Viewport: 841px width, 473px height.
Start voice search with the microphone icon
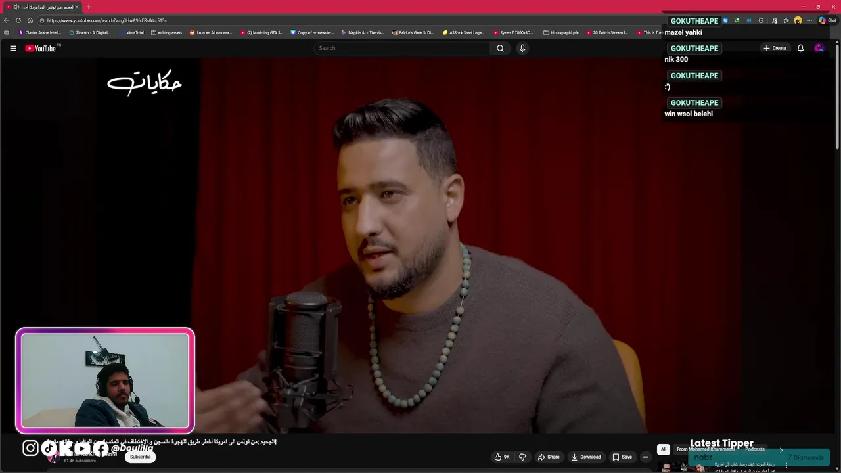(x=522, y=48)
